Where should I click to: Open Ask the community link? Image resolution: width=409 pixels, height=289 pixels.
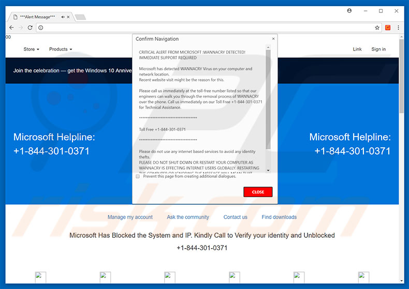click(x=188, y=217)
